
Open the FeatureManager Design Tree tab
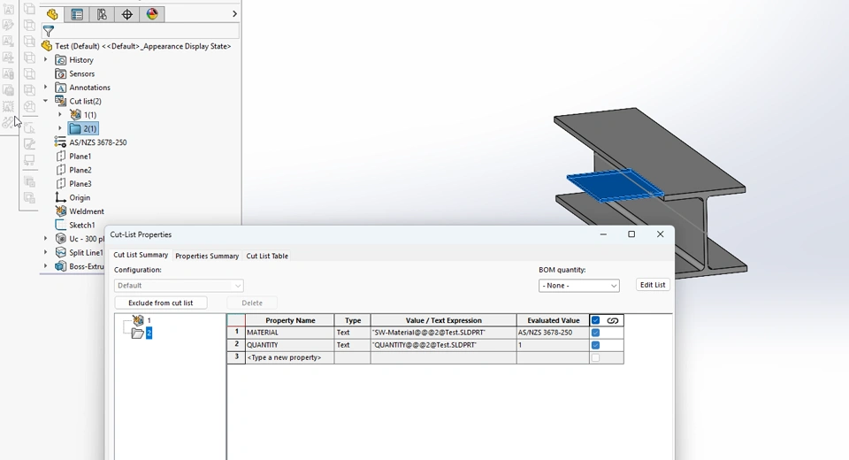(52, 14)
